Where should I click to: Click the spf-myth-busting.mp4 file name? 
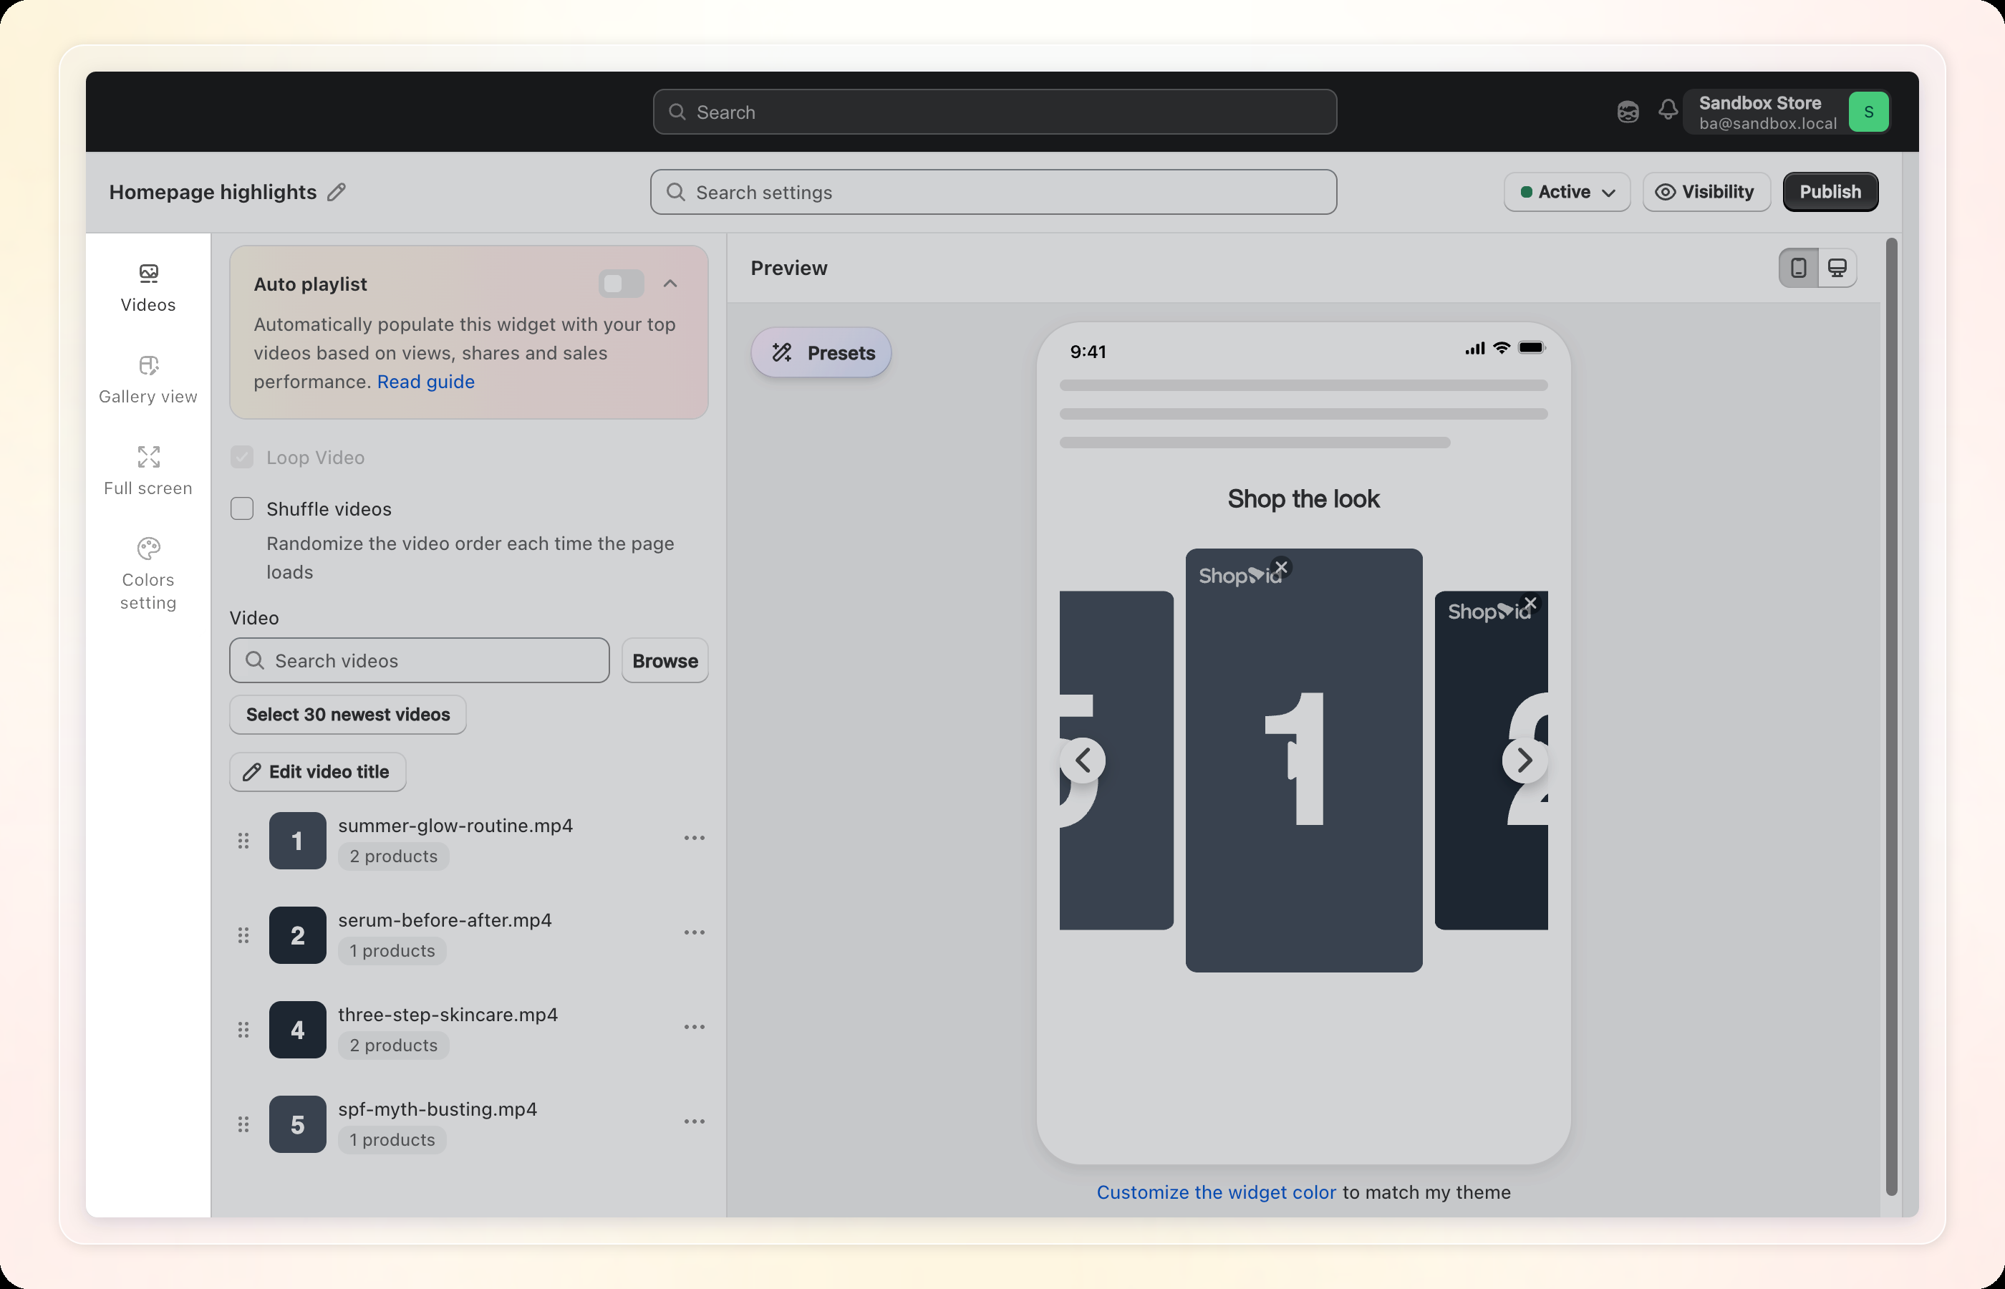(x=438, y=1109)
